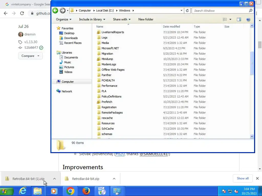This screenshot has height=196, width=262.
Task: Expand the view options dropdown arrow
Action: [230, 19]
